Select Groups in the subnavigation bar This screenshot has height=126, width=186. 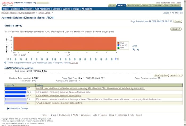[x=76, y=9]
